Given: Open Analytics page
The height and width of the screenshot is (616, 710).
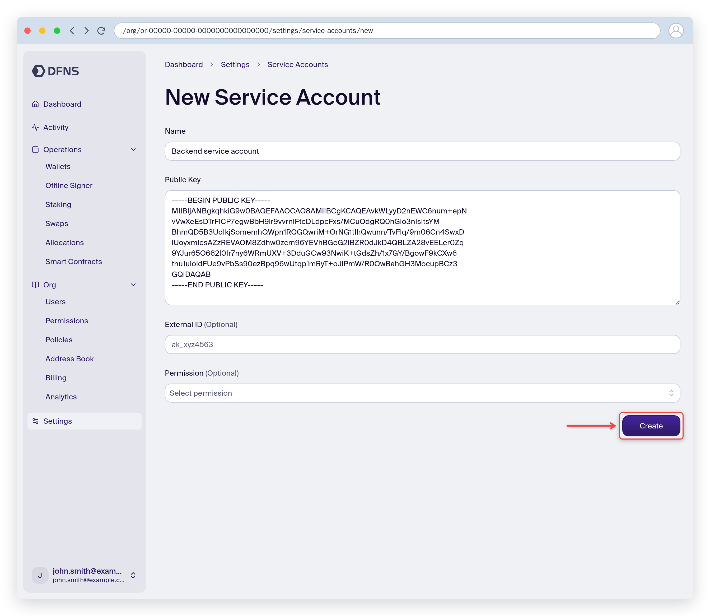Looking at the screenshot, I should pyautogui.click(x=61, y=397).
